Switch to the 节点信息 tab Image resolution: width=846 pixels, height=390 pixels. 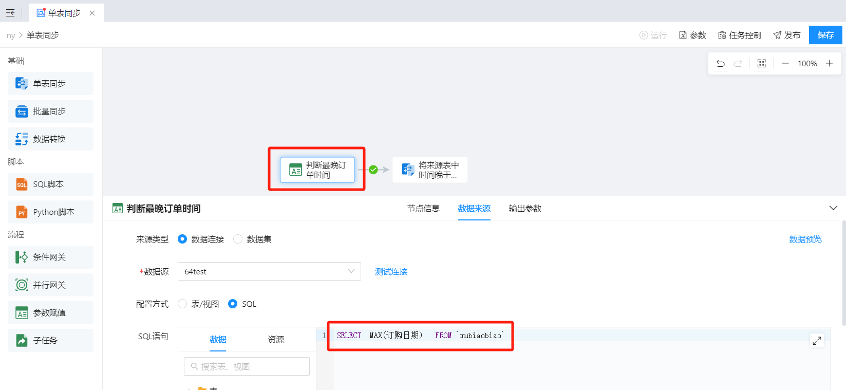click(423, 209)
